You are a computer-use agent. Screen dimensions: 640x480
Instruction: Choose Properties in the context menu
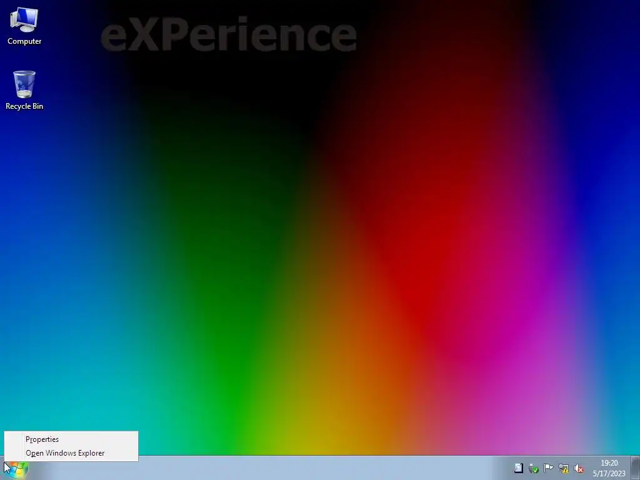click(x=71, y=439)
